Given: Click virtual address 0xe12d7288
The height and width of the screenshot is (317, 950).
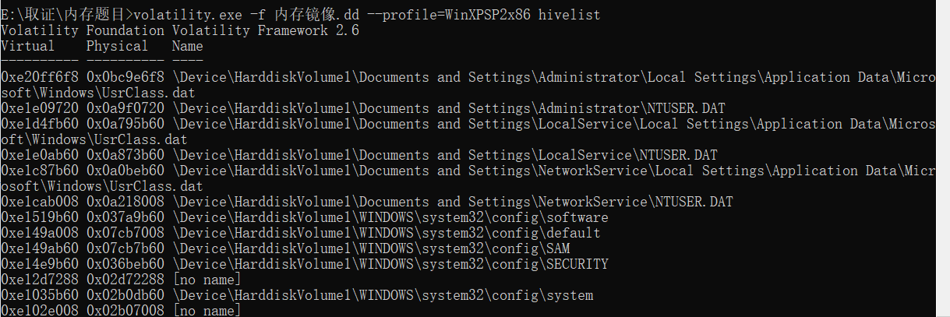Looking at the screenshot, I should [x=40, y=280].
